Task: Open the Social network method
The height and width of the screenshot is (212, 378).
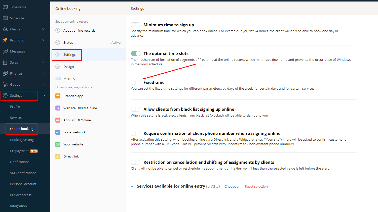Action: [x=74, y=132]
